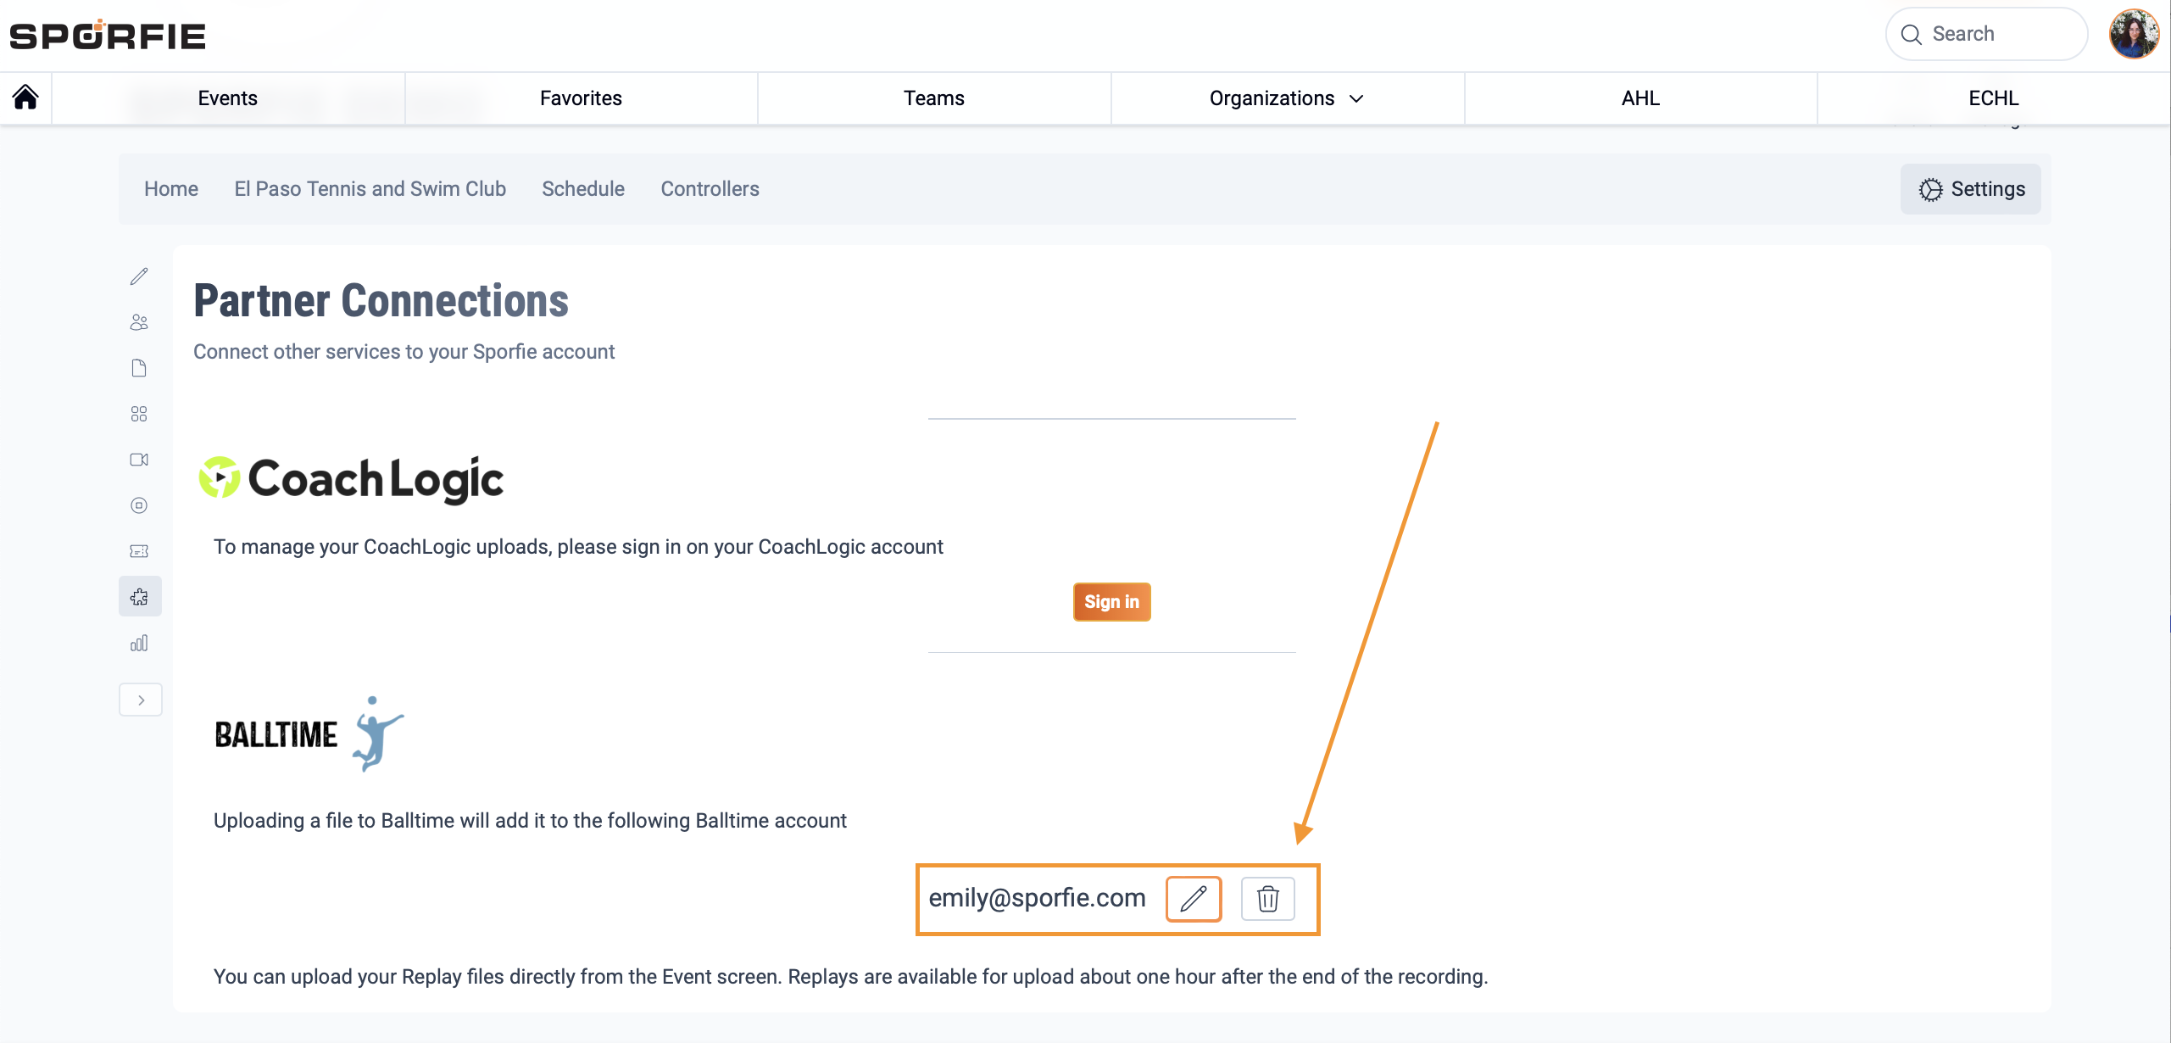Image resolution: width=2171 pixels, height=1043 pixels.
Task: Click the Search input field
Action: click(1986, 34)
